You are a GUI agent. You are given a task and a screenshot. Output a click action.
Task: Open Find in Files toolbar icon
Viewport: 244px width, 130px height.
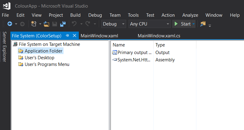[x=203, y=24]
